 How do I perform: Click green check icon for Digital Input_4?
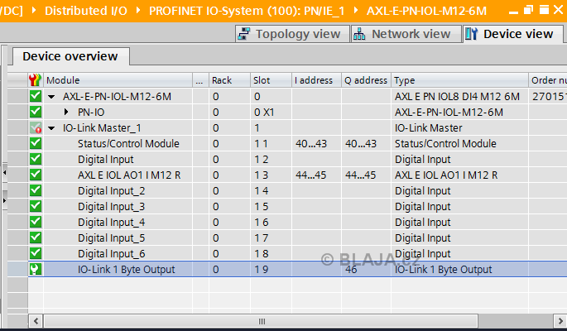[36, 222]
